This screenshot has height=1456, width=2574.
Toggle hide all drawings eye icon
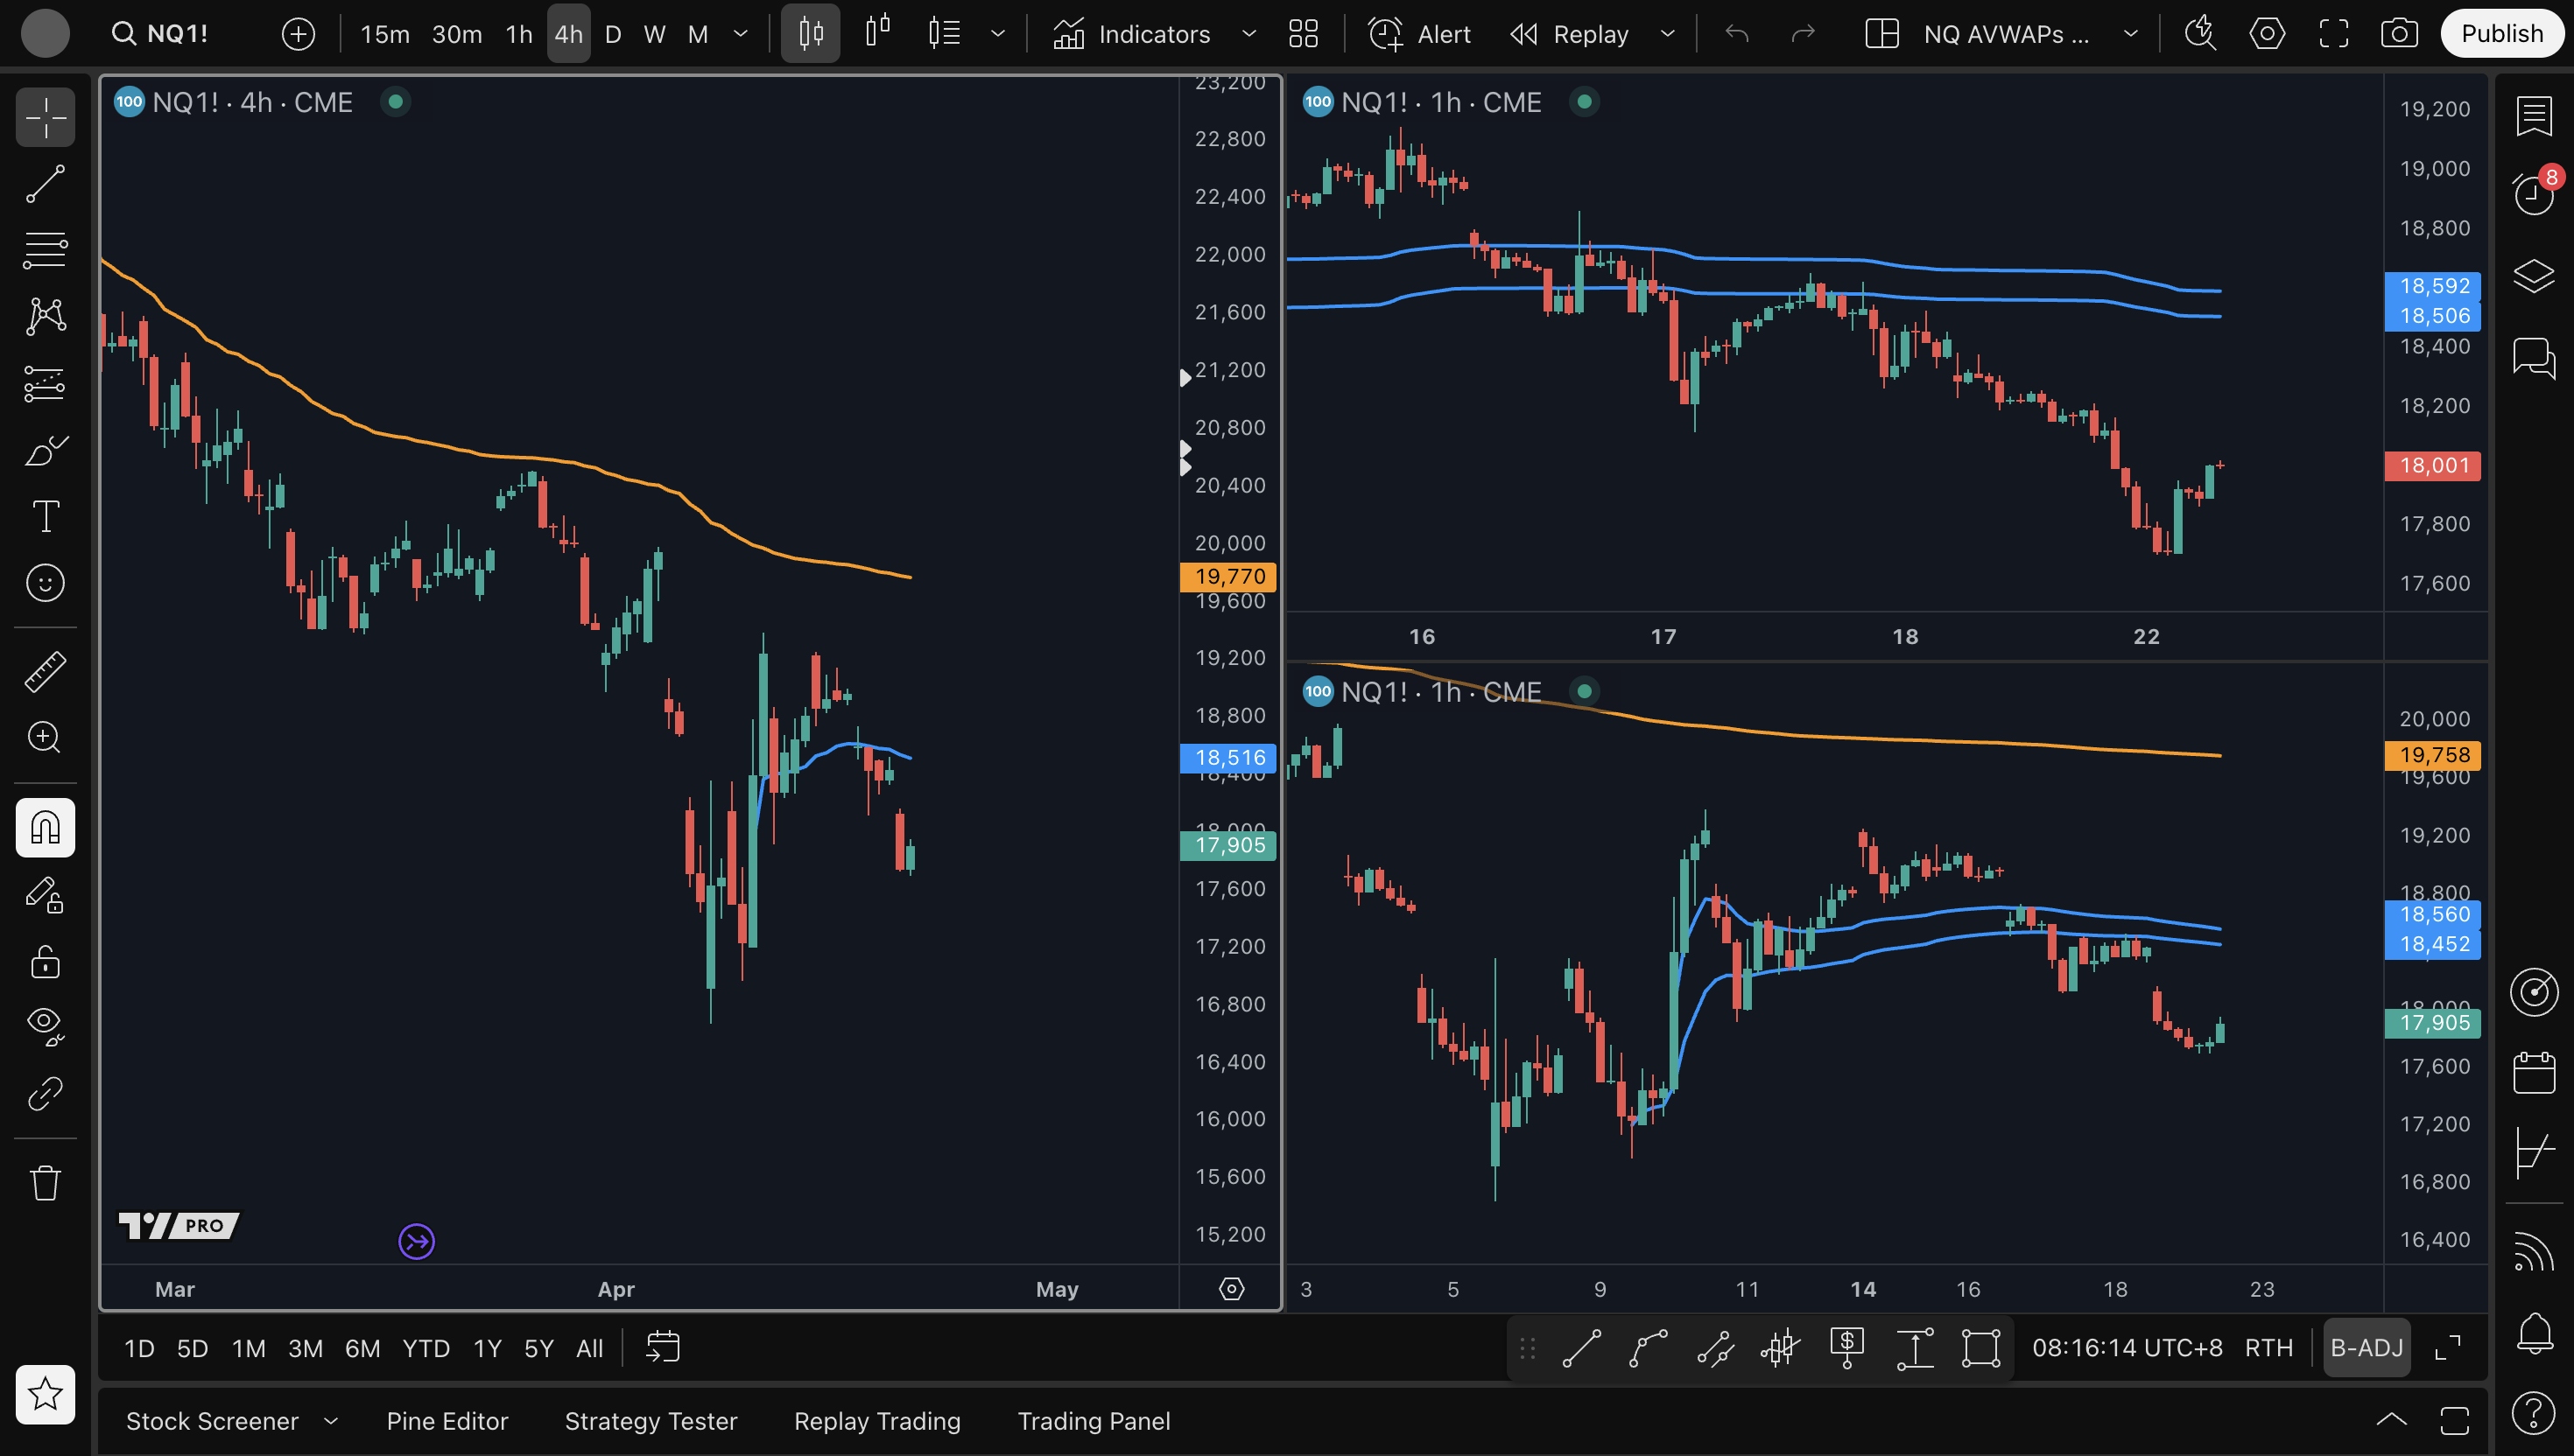[x=45, y=1023]
